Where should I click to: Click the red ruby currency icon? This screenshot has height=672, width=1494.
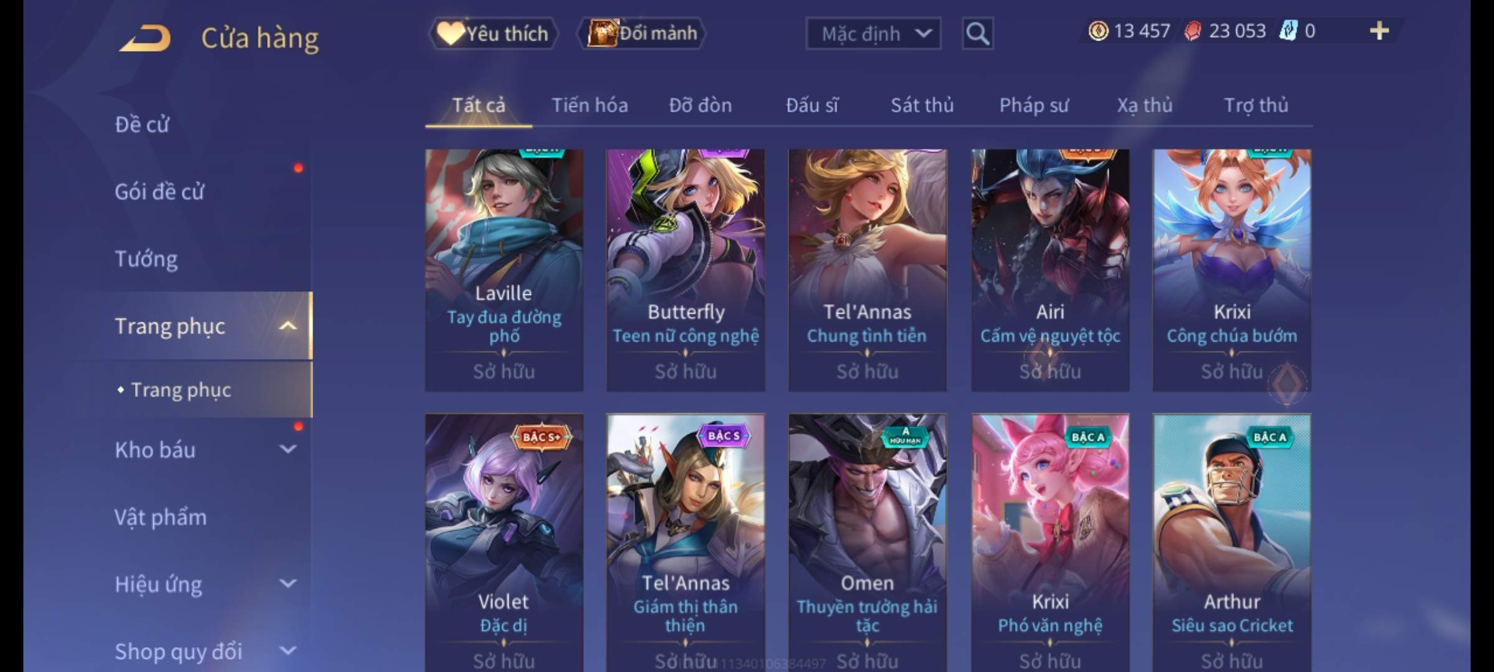pos(1193,31)
